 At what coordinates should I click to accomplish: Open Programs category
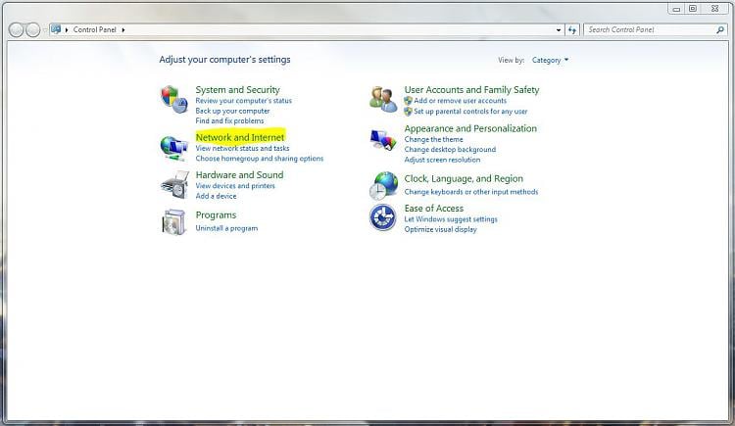pyautogui.click(x=216, y=215)
